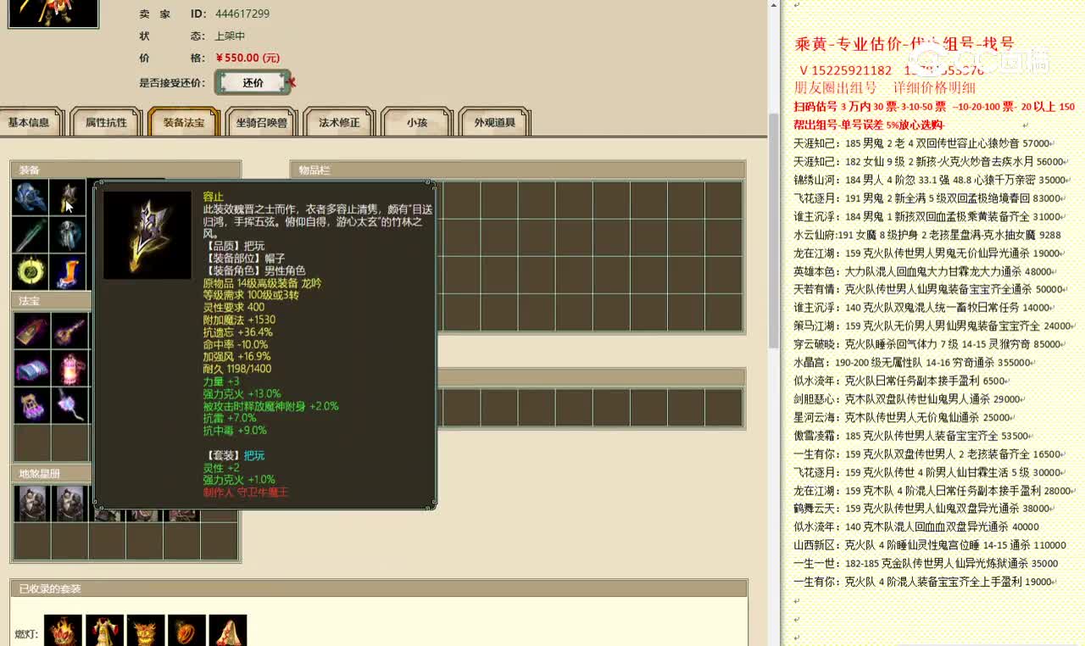Click listing 天若有情 克火队 50000

[932, 289]
